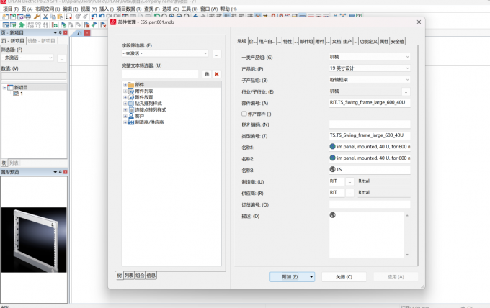Toggle the 停产部件 checkbox
This screenshot has height=308, width=490.
[x=244, y=114]
